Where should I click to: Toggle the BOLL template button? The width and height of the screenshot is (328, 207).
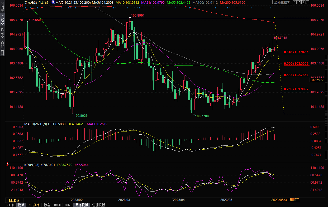tap(68, 205)
